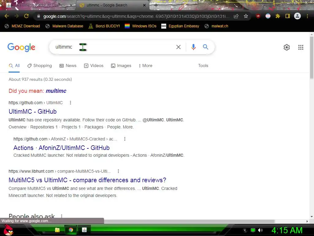Open a new browser tab
This screenshot has height=236, width=314.
click(x=156, y=6)
